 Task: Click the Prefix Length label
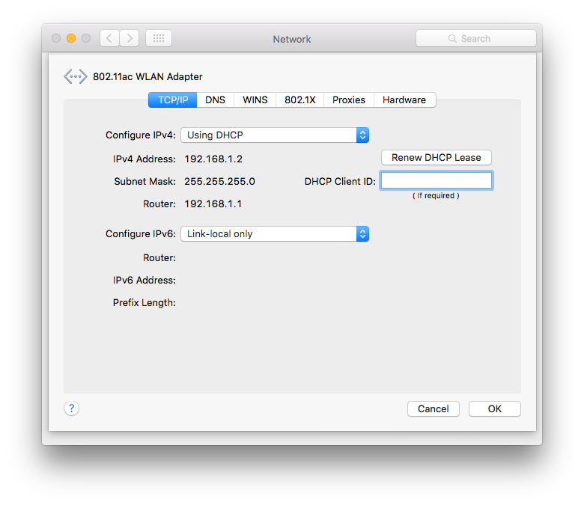pos(145,302)
